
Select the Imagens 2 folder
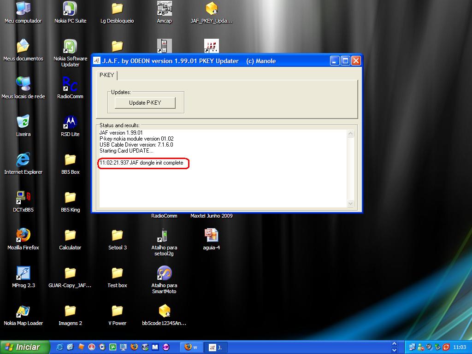click(x=70, y=315)
